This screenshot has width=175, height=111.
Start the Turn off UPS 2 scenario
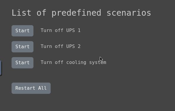click(23, 47)
